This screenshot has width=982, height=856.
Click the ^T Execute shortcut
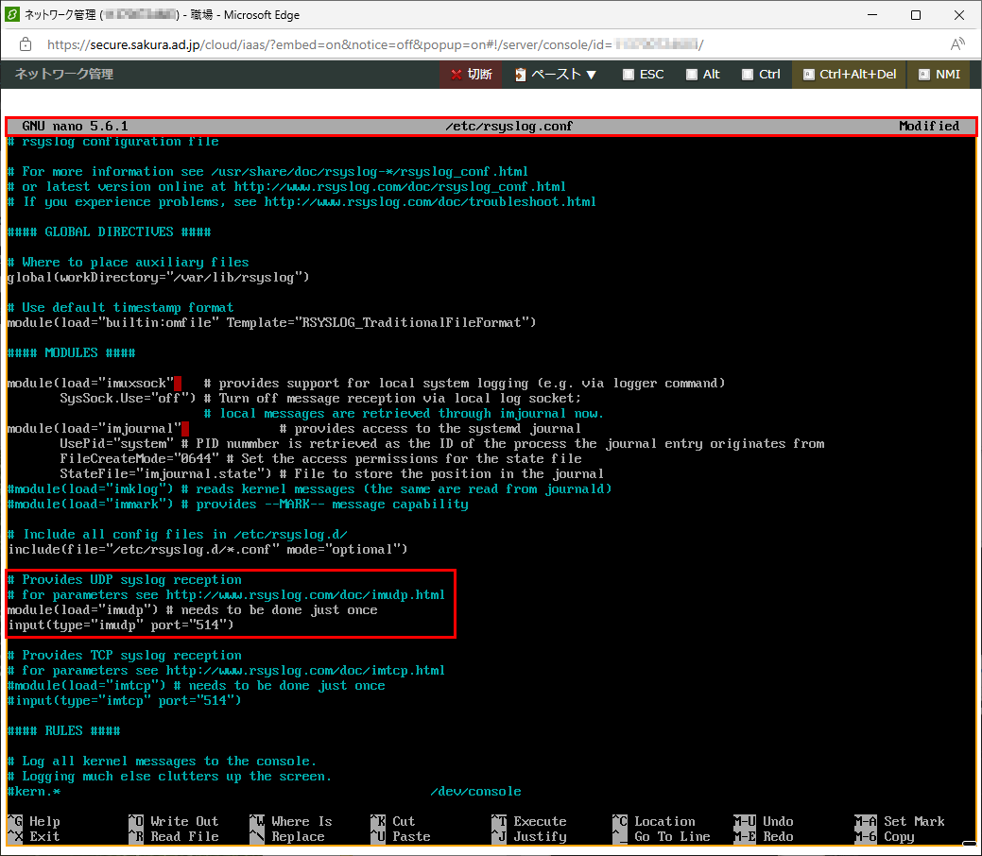pyautogui.click(x=528, y=822)
